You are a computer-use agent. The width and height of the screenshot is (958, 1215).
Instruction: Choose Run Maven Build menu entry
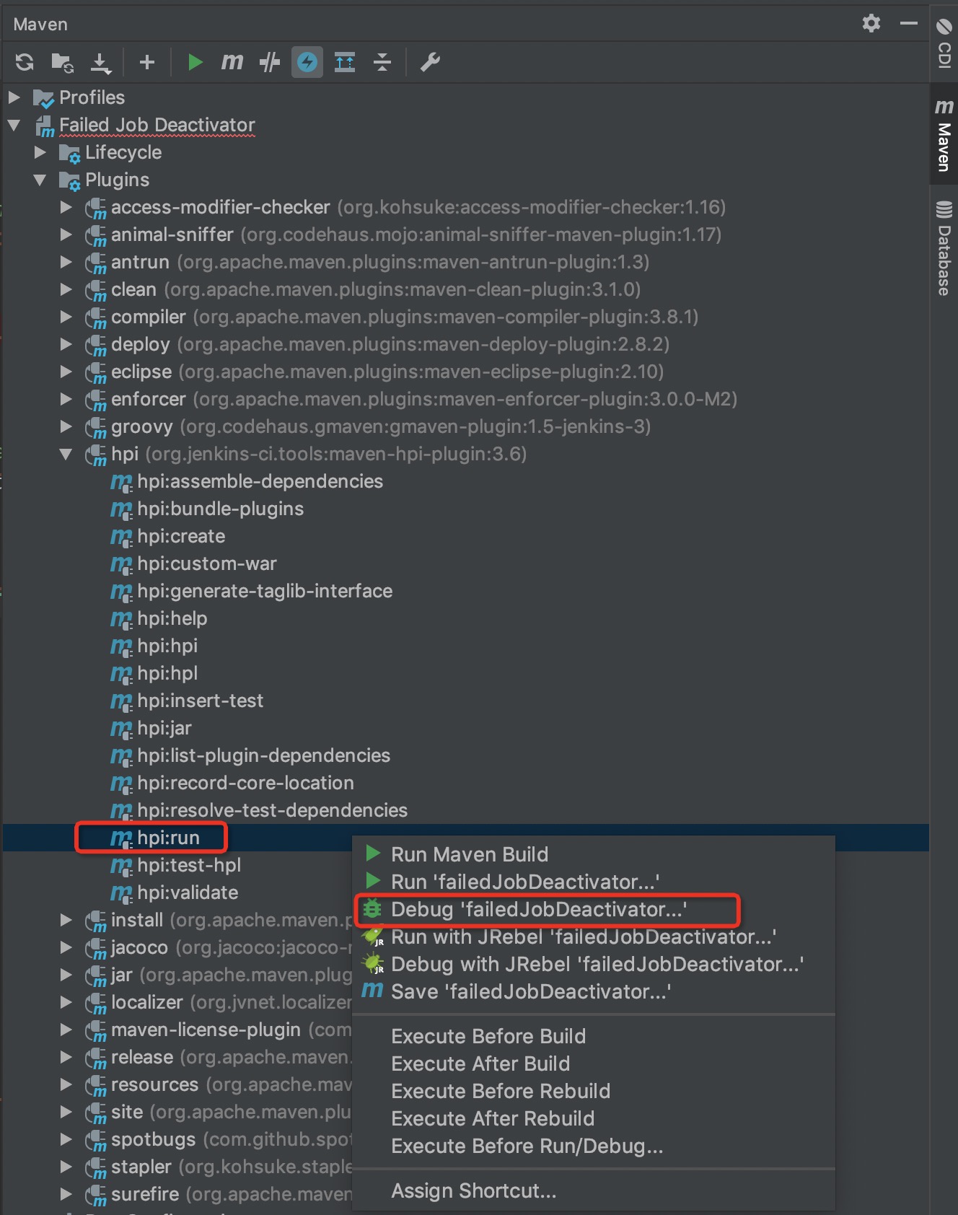point(594,854)
